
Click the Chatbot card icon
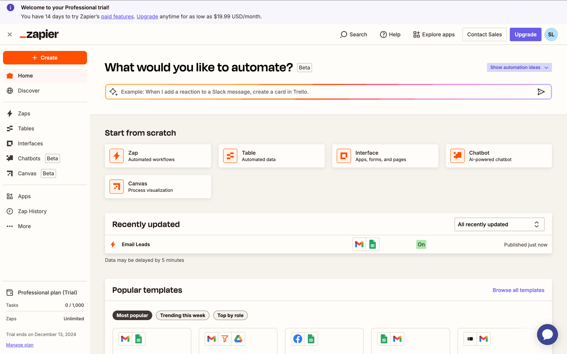click(x=457, y=156)
